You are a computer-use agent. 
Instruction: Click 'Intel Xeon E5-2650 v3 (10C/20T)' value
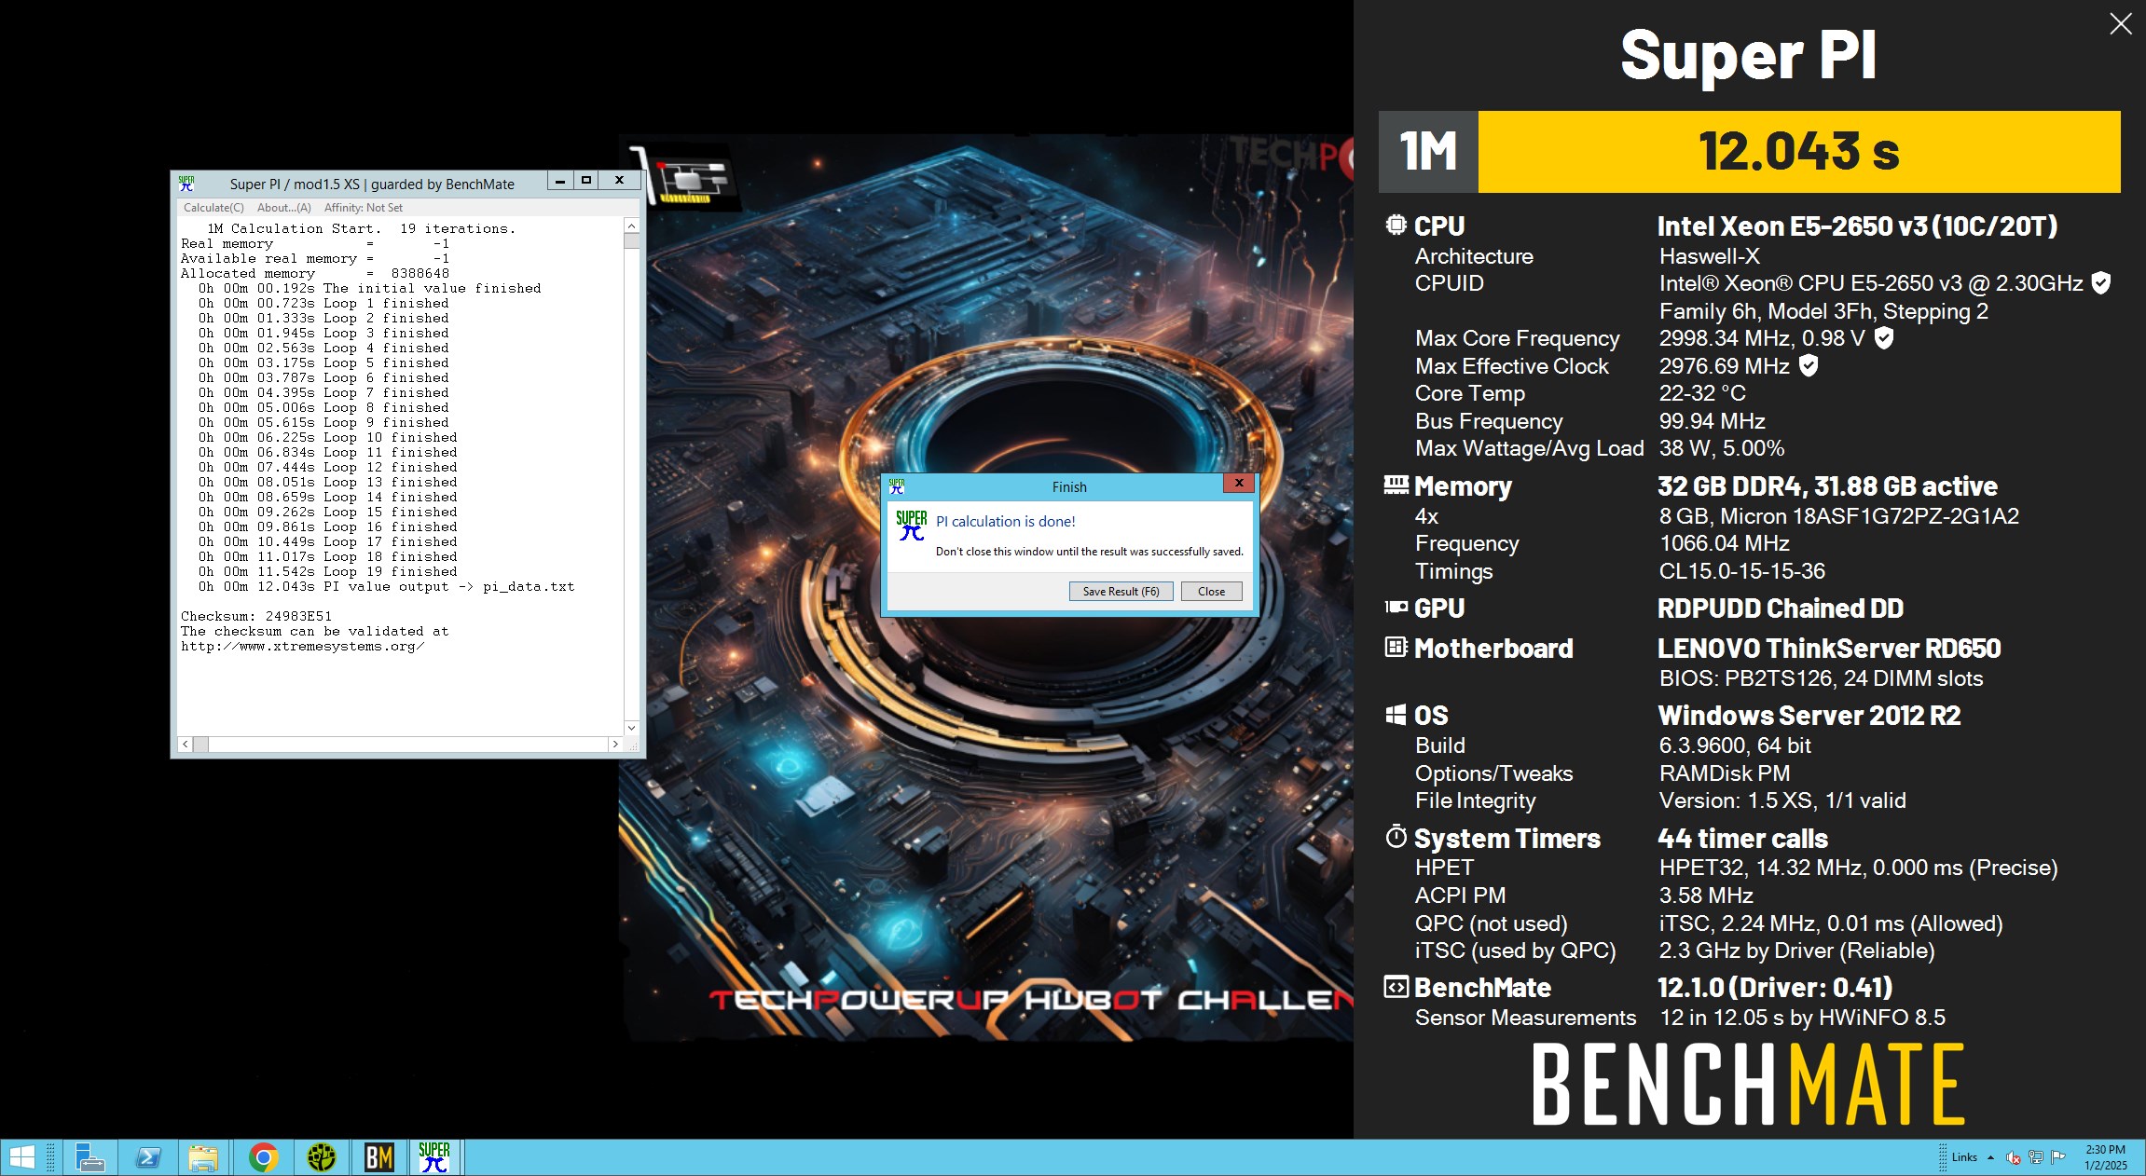(1857, 226)
